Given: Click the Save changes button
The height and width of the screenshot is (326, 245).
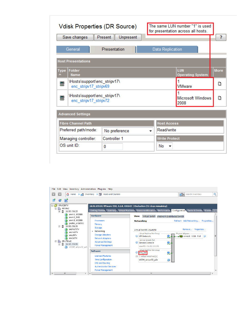Looking at the screenshot, I should [75, 37].
